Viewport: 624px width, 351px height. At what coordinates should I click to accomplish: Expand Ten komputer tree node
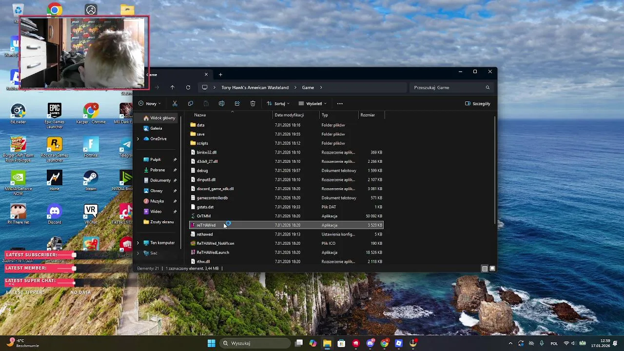click(138, 243)
